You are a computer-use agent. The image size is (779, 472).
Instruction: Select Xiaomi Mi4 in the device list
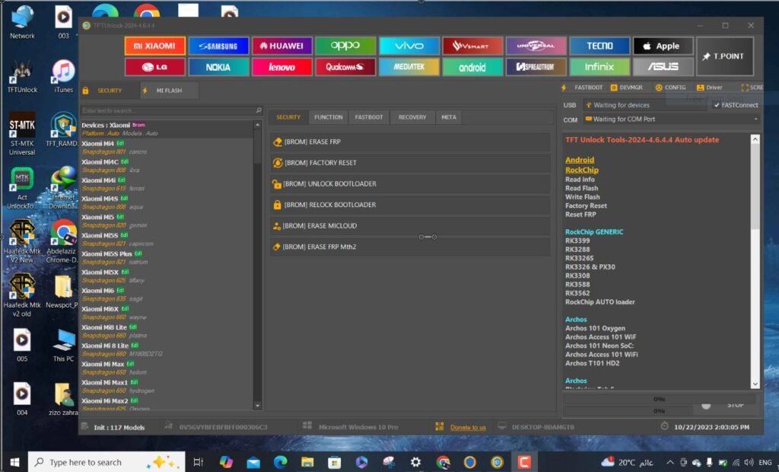[x=167, y=147]
